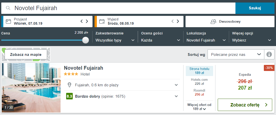Click the 8.3 rating badge
Viewport: 276px width, 115px height.
(69, 96)
